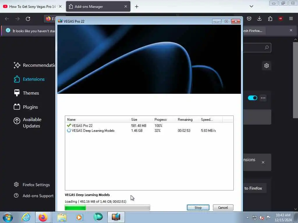Click the Size column header
The height and width of the screenshot is (223, 298).
click(x=141, y=119)
